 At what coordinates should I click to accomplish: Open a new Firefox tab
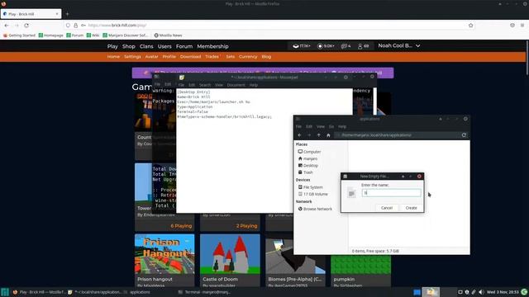coord(67,14)
